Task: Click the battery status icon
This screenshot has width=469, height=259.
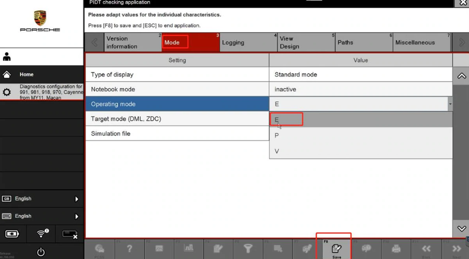Action: [12, 234]
